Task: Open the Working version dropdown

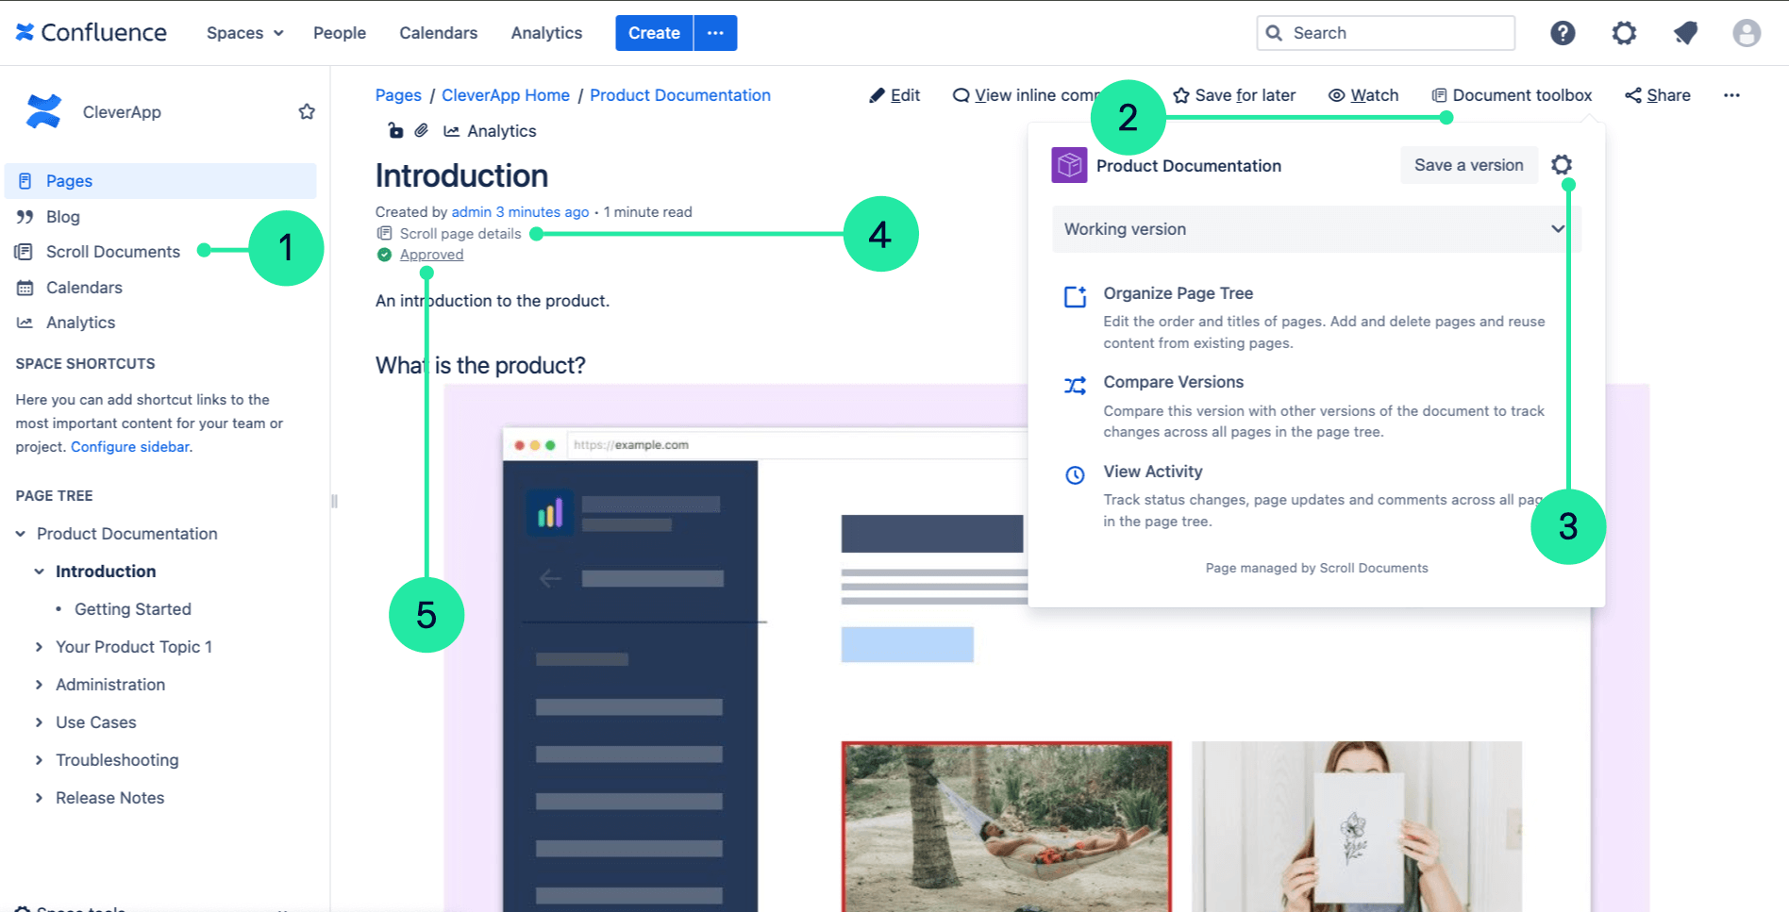Action: pos(1314,229)
